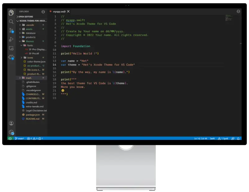Image resolution: width=249 pixels, height=192 pixels.
Task: Click the feedback icon beside the bell
Action: (x=233, y=138)
